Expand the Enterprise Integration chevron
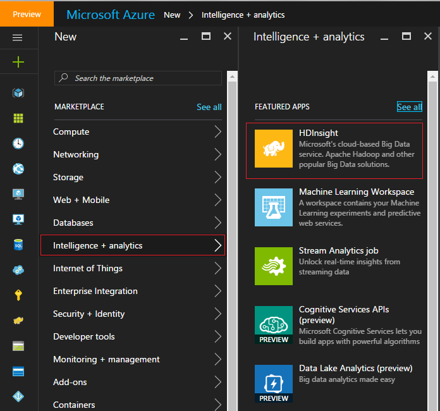The height and width of the screenshot is (411, 440). (218, 291)
